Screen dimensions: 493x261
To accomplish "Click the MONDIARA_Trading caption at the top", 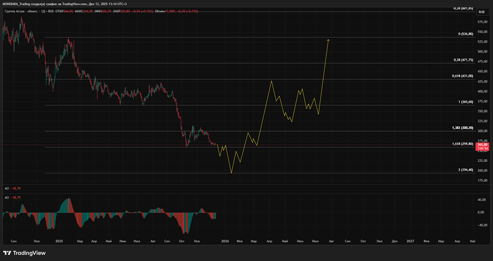I will pyautogui.click(x=16, y=4).
